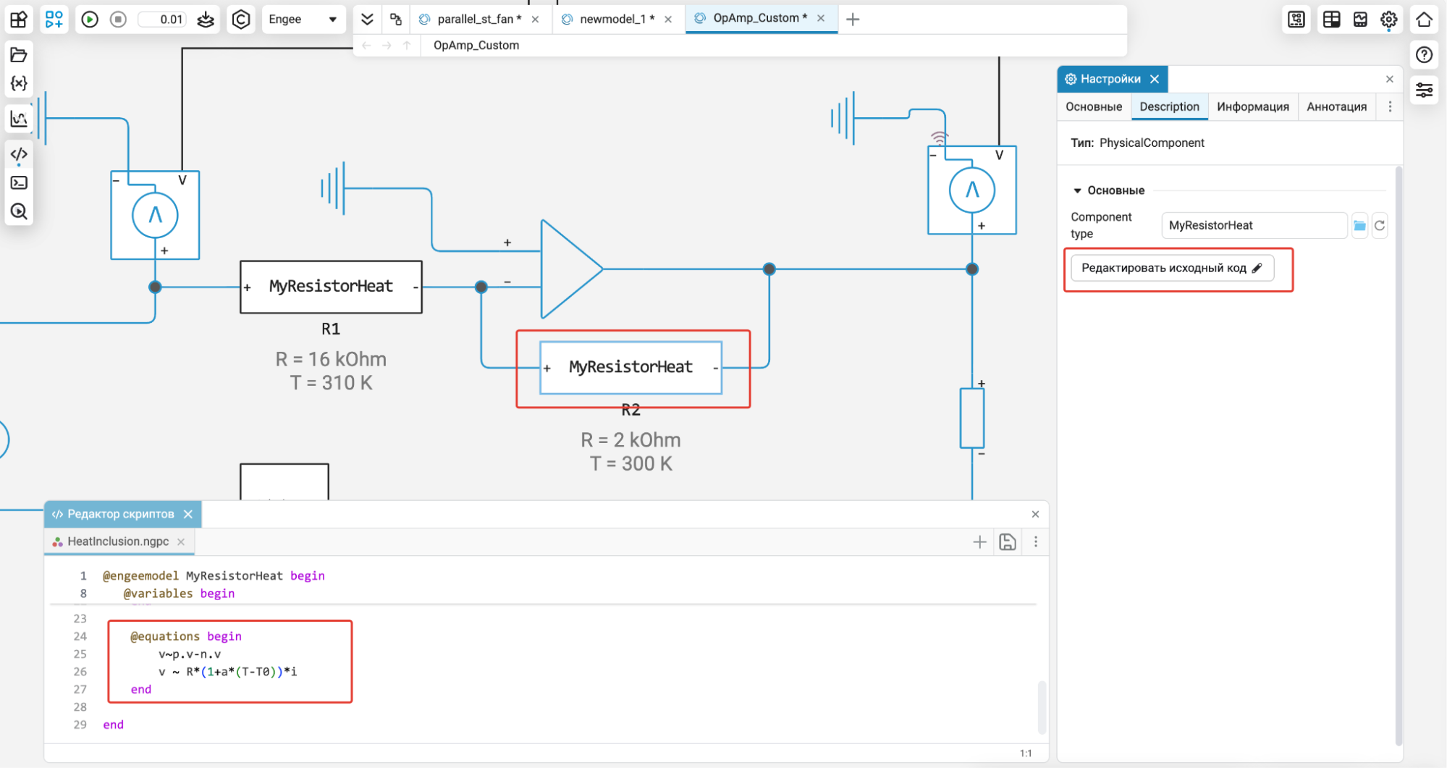Screen dimensions: 1447x768
Task: Click the help question mark icon
Action: (x=1424, y=55)
